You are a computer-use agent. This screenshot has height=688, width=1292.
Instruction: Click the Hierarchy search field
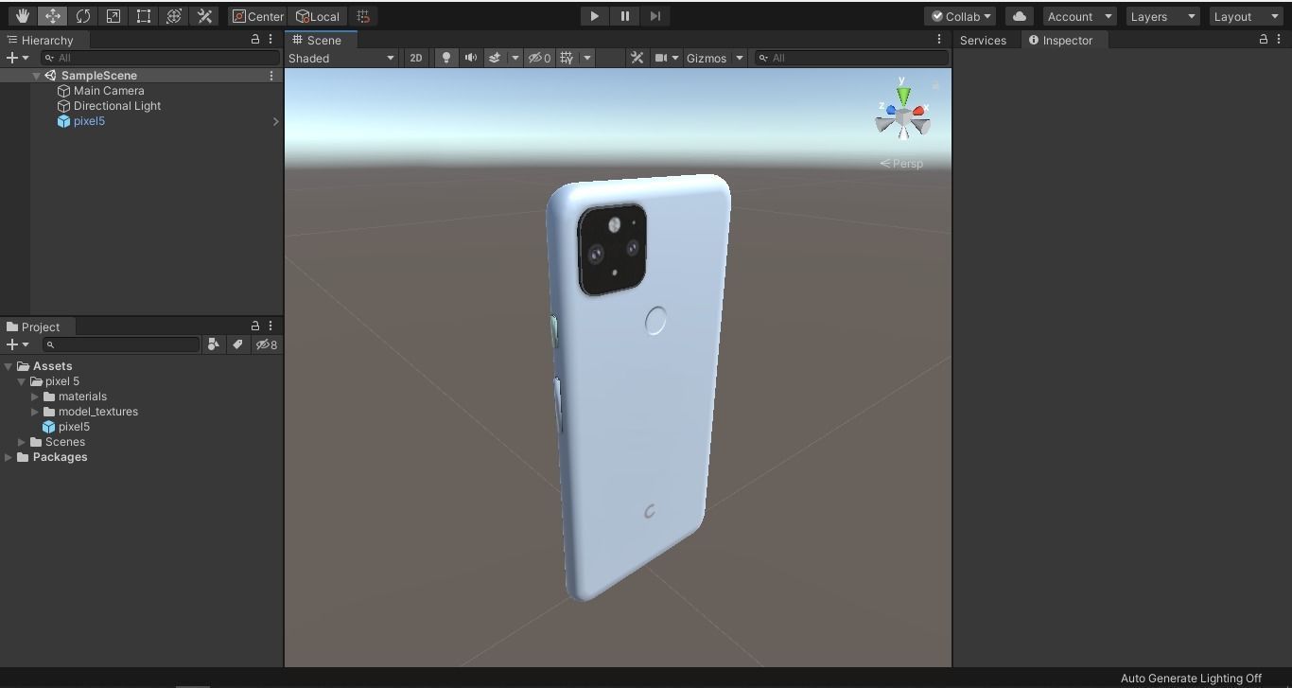pyautogui.click(x=160, y=58)
